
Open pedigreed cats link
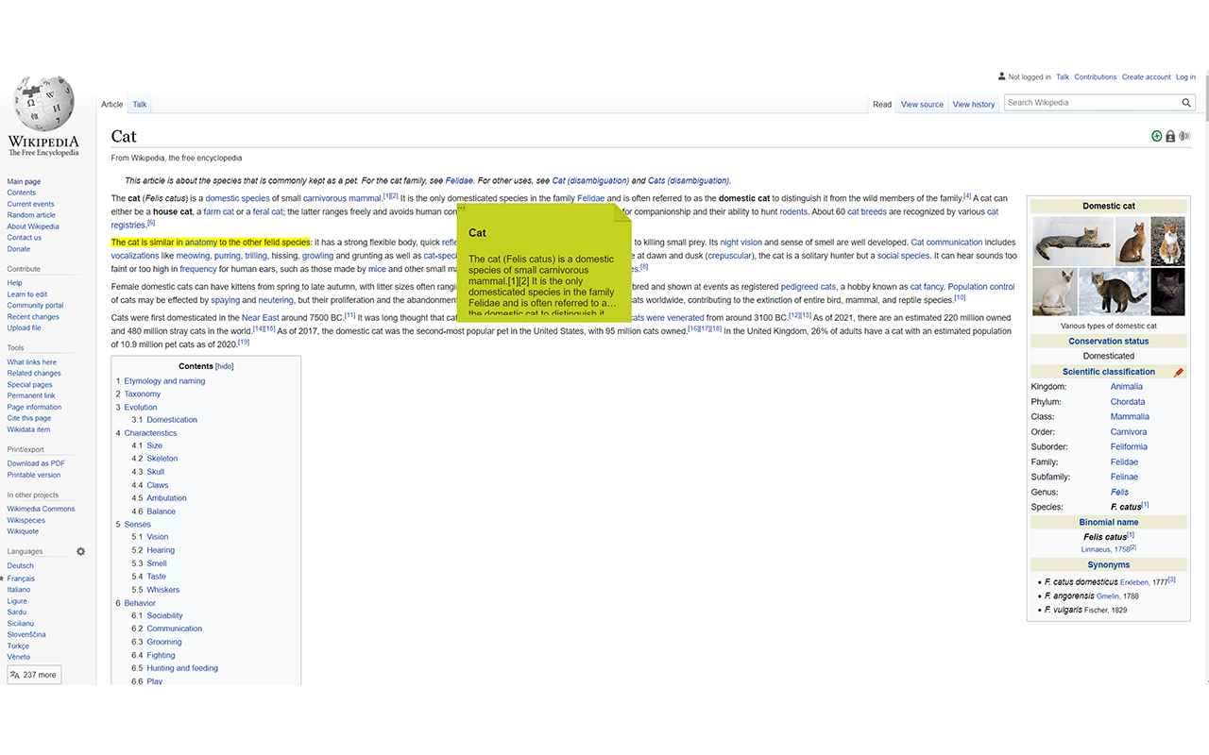(808, 287)
